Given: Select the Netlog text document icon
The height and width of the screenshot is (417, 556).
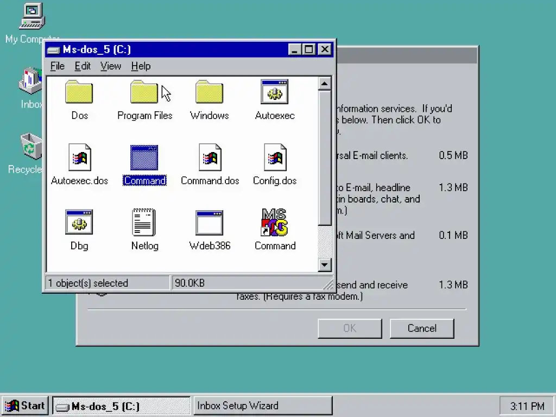Looking at the screenshot, I should 144,222.
